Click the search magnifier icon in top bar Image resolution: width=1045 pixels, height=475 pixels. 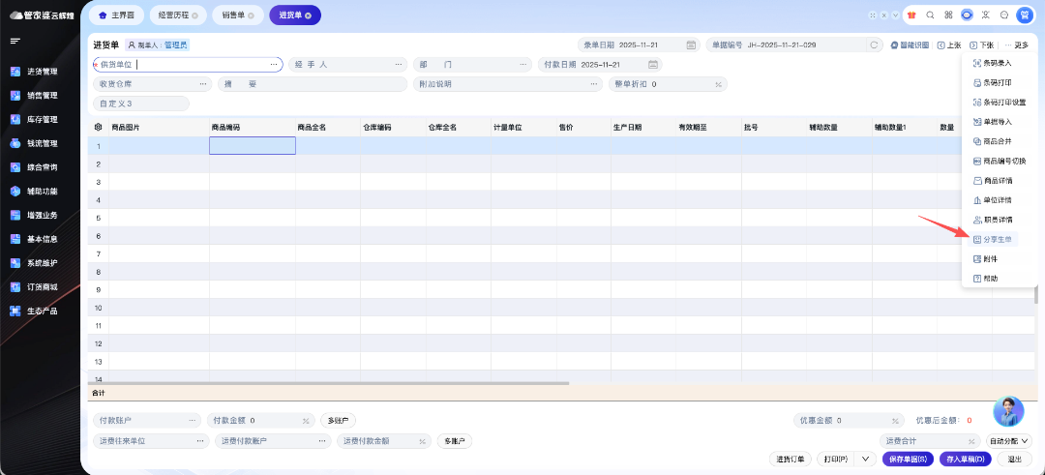click(930, 15)
